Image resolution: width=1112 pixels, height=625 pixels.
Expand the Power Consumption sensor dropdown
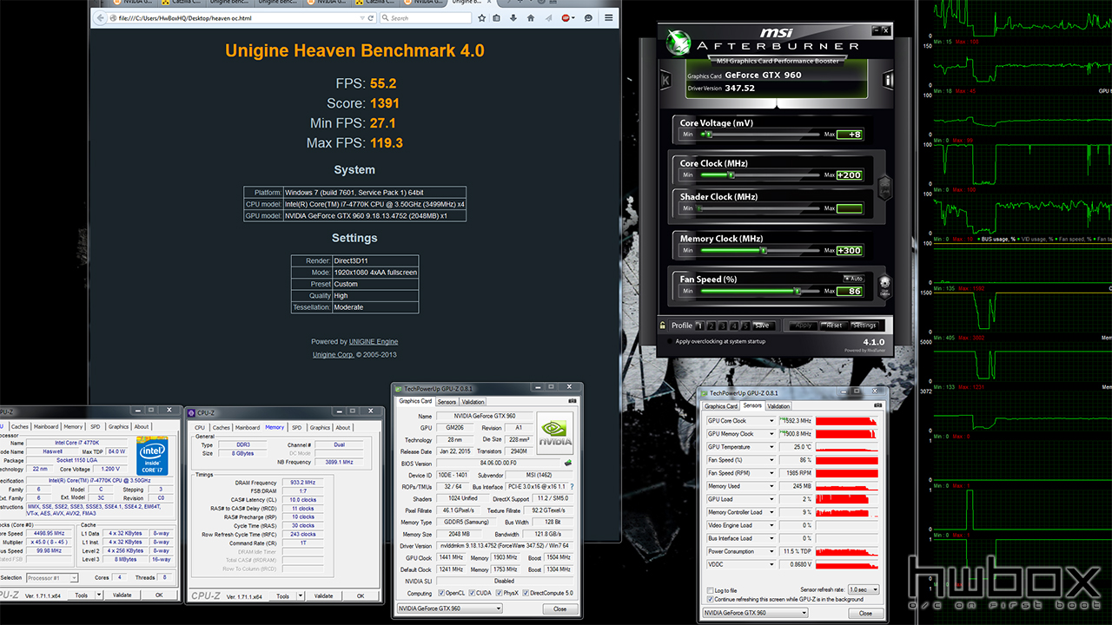click(771, 551)
